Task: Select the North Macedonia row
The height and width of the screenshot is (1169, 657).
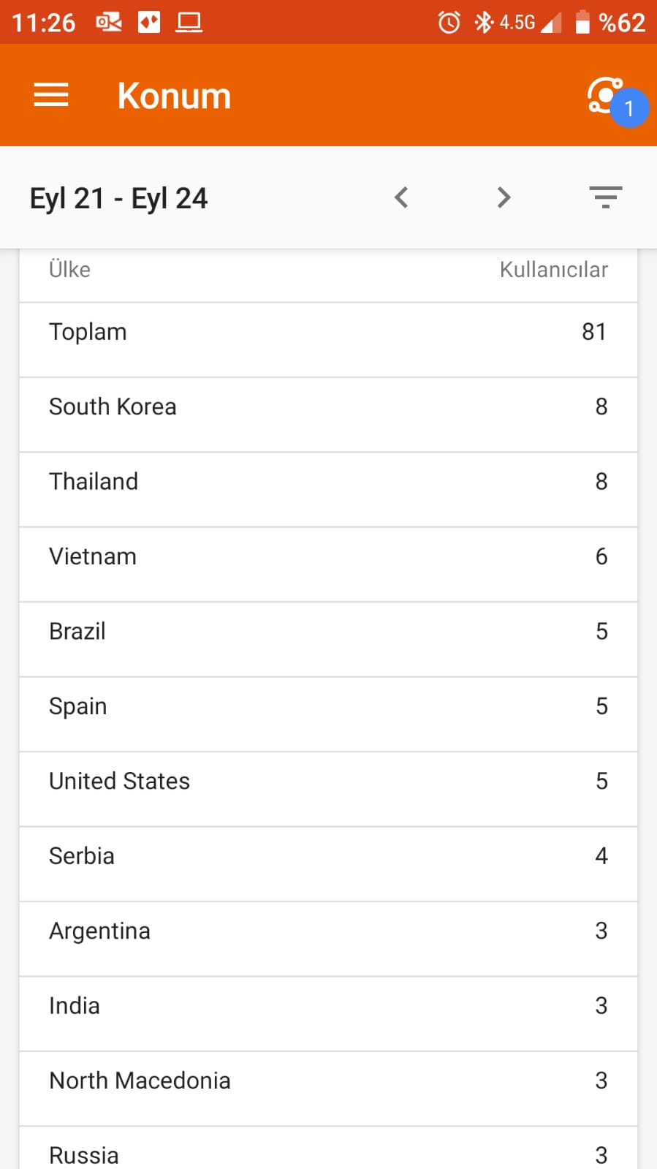Action: coord(328,1089)
